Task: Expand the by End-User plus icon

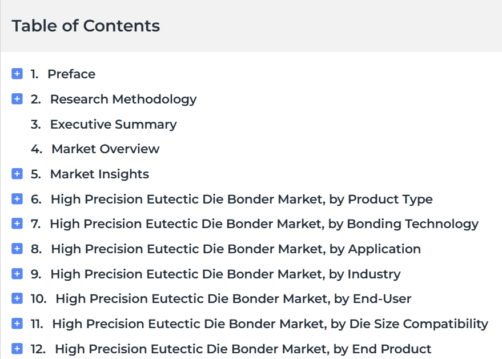Action: 17,298
